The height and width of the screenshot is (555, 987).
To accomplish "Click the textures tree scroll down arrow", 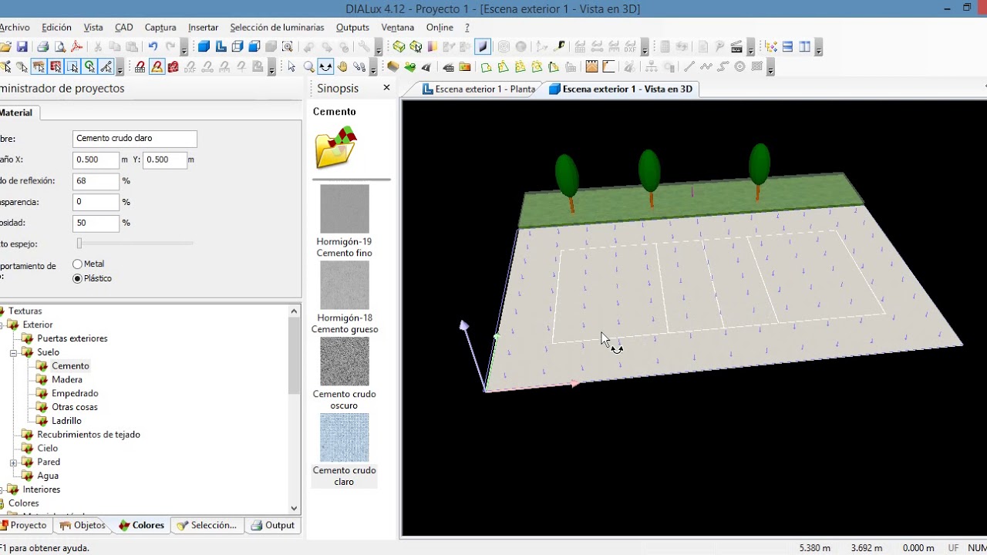I will point(294,508).
